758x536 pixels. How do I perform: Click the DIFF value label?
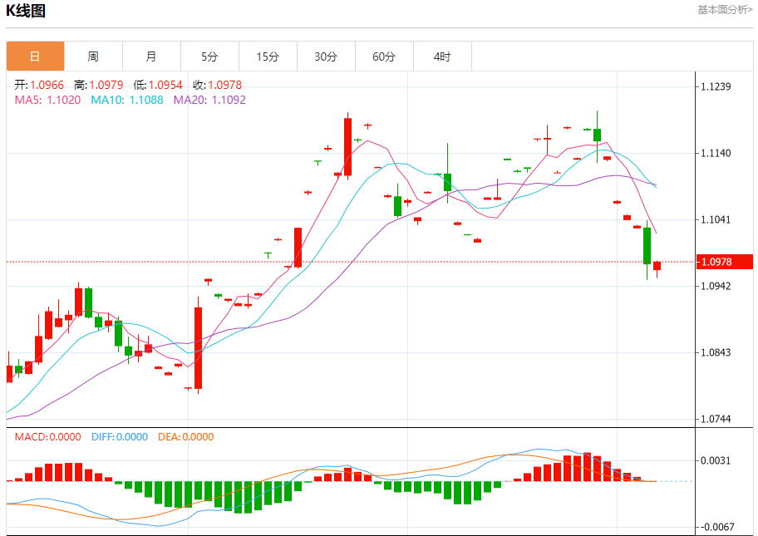pos(120,437)
